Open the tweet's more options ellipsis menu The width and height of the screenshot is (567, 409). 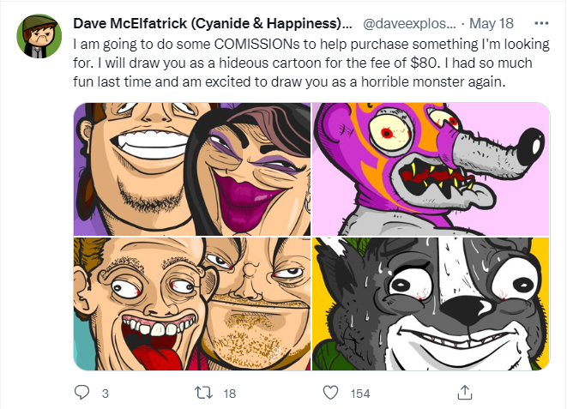(542, 23)
